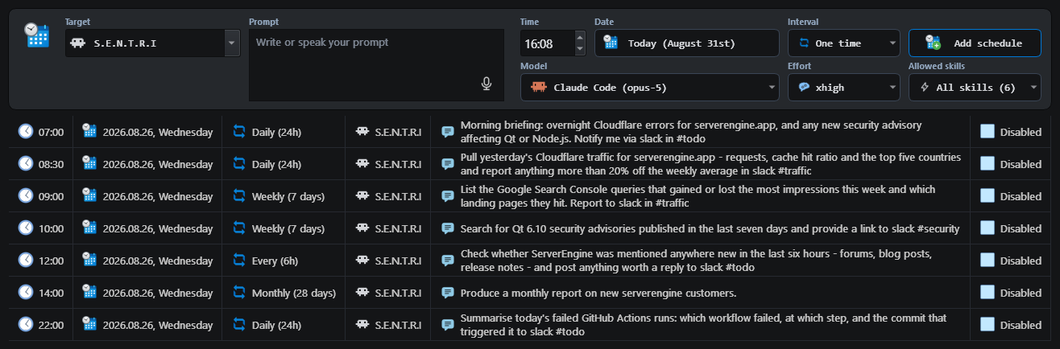Select the failed GitHub Actions runs prompt
The height and width of the screenshot is (349, 1060).
pyautogui.click(x=703, y=325)
